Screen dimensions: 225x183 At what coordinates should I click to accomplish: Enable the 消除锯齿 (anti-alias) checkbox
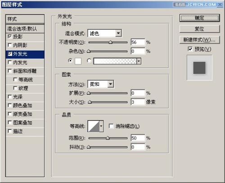pyautogui.click(x=111, y=126)
